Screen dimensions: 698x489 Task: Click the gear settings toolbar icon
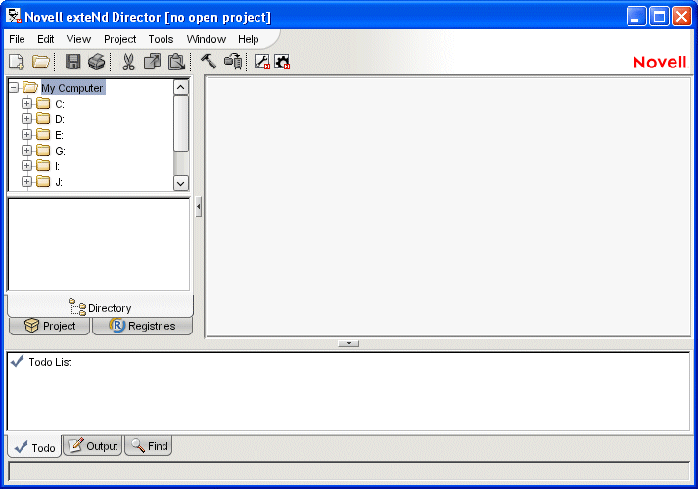[x=282, y=62]
